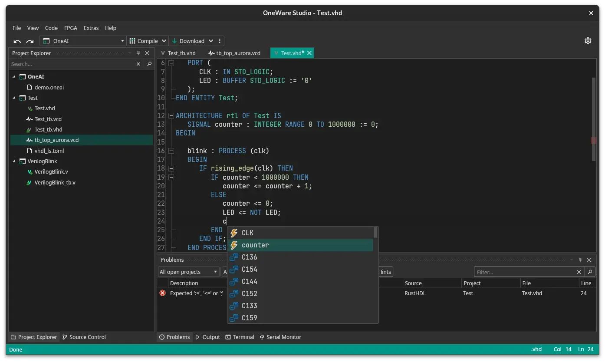
Task: Collapse the VerilogBlink project tree
Action: tap(14, 161)
